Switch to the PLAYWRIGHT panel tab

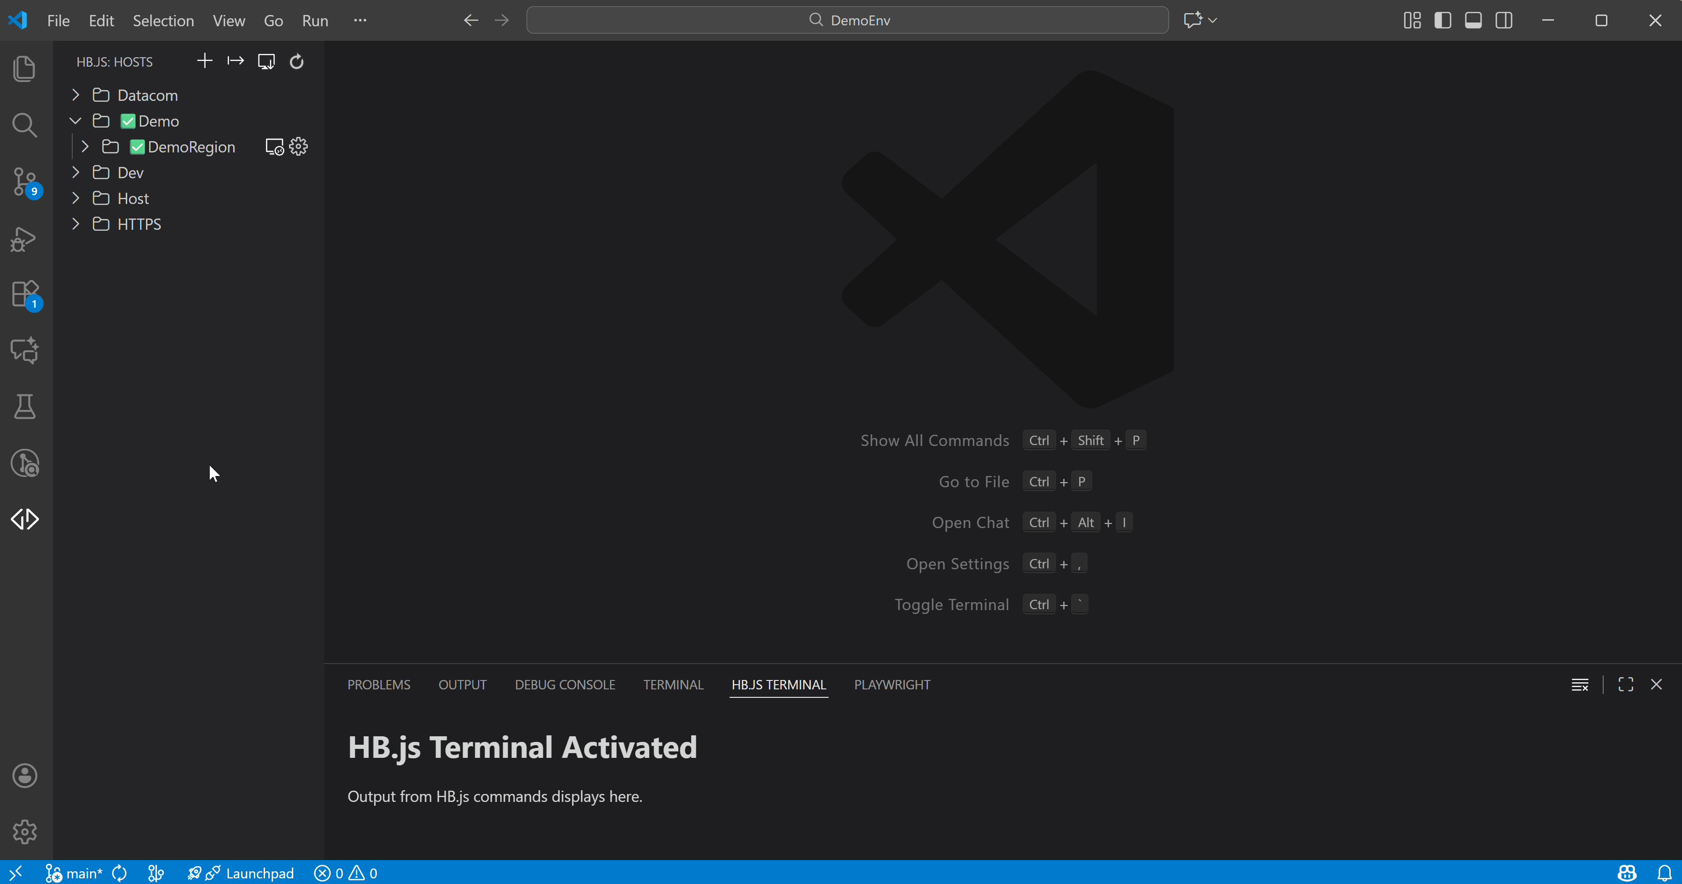click(892, 684)
